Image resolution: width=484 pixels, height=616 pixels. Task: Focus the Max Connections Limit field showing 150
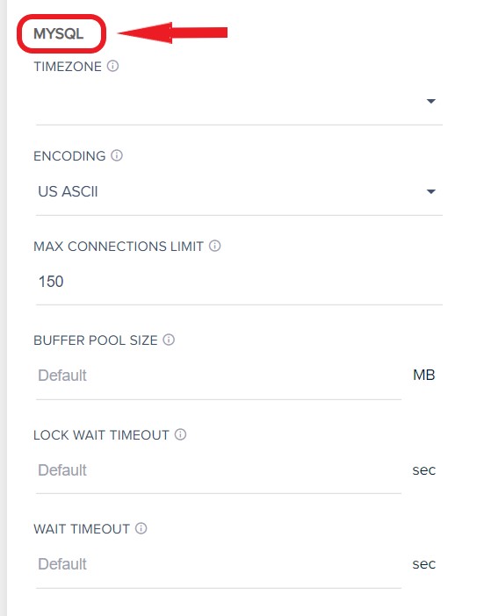point(239,282)
